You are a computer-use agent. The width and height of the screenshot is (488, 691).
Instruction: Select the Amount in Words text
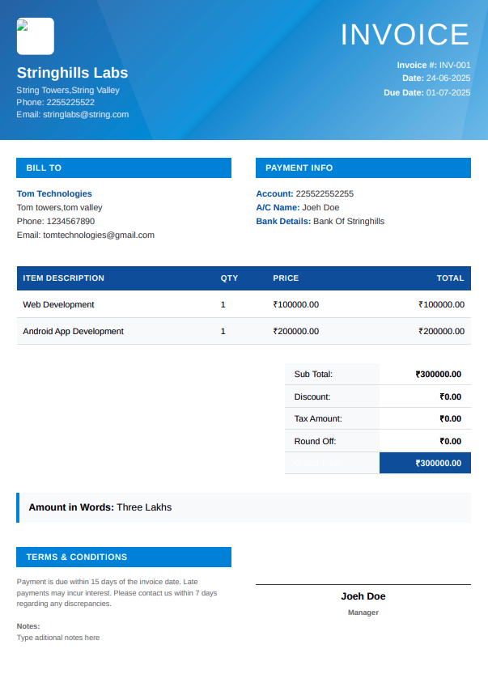[x=100, y=507]
